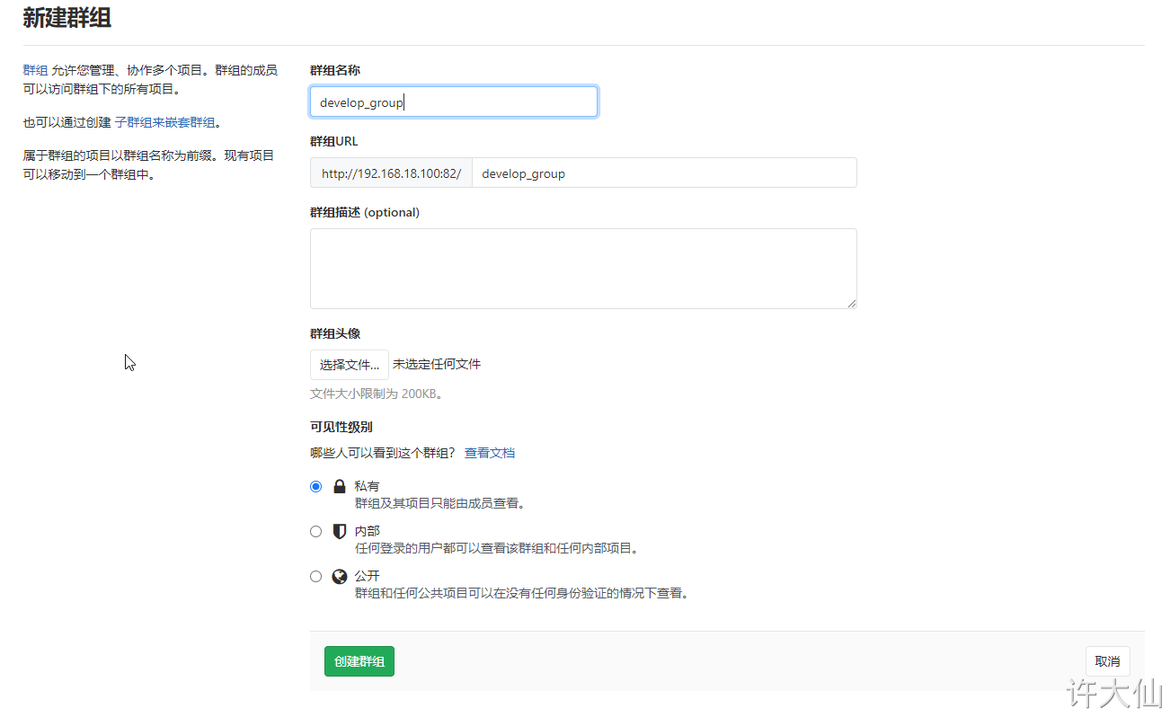Click 群组及其项目只能由成员查看。 description
1170x717 pixels.
coord(440,503)
